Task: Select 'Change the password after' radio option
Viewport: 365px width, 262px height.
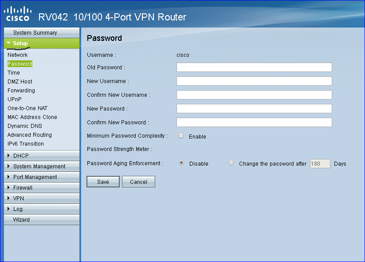Action: click(x=231, y=163)
